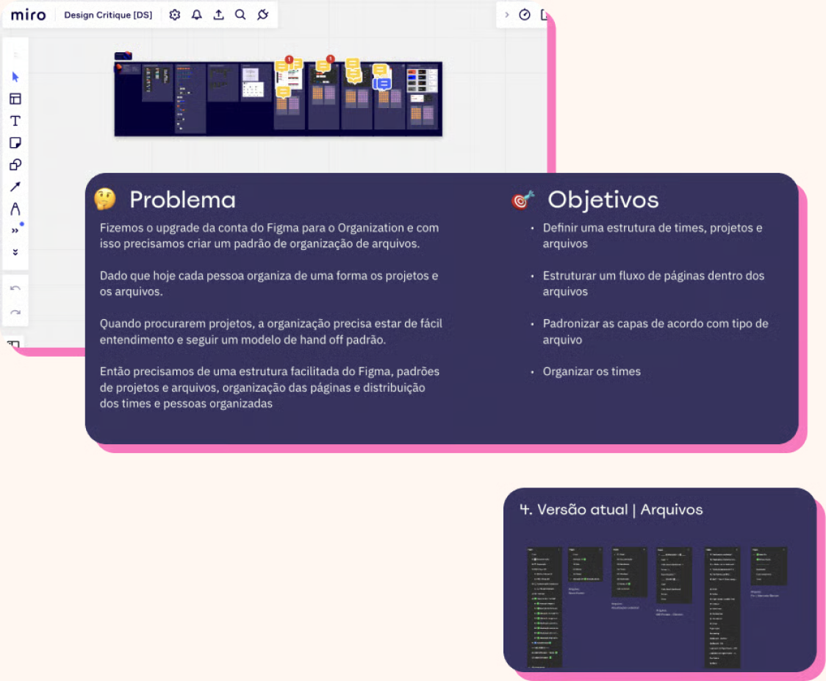Viewport: 826px width, 681px height.
Task: Click the "Organizar os times" bullet
Action: [592, 371]
